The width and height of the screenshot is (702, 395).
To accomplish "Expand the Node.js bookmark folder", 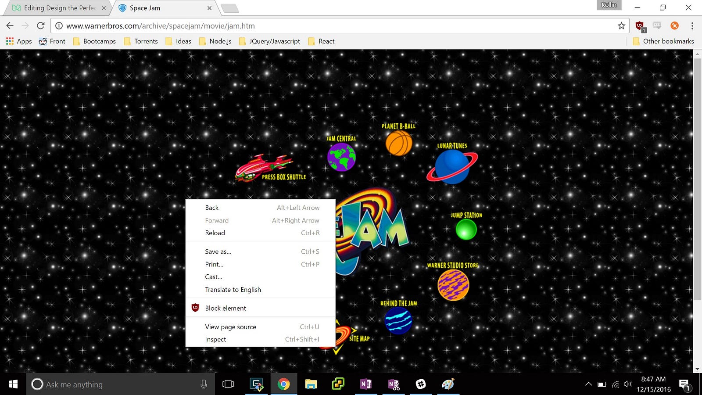I will (x=215, y=41).
